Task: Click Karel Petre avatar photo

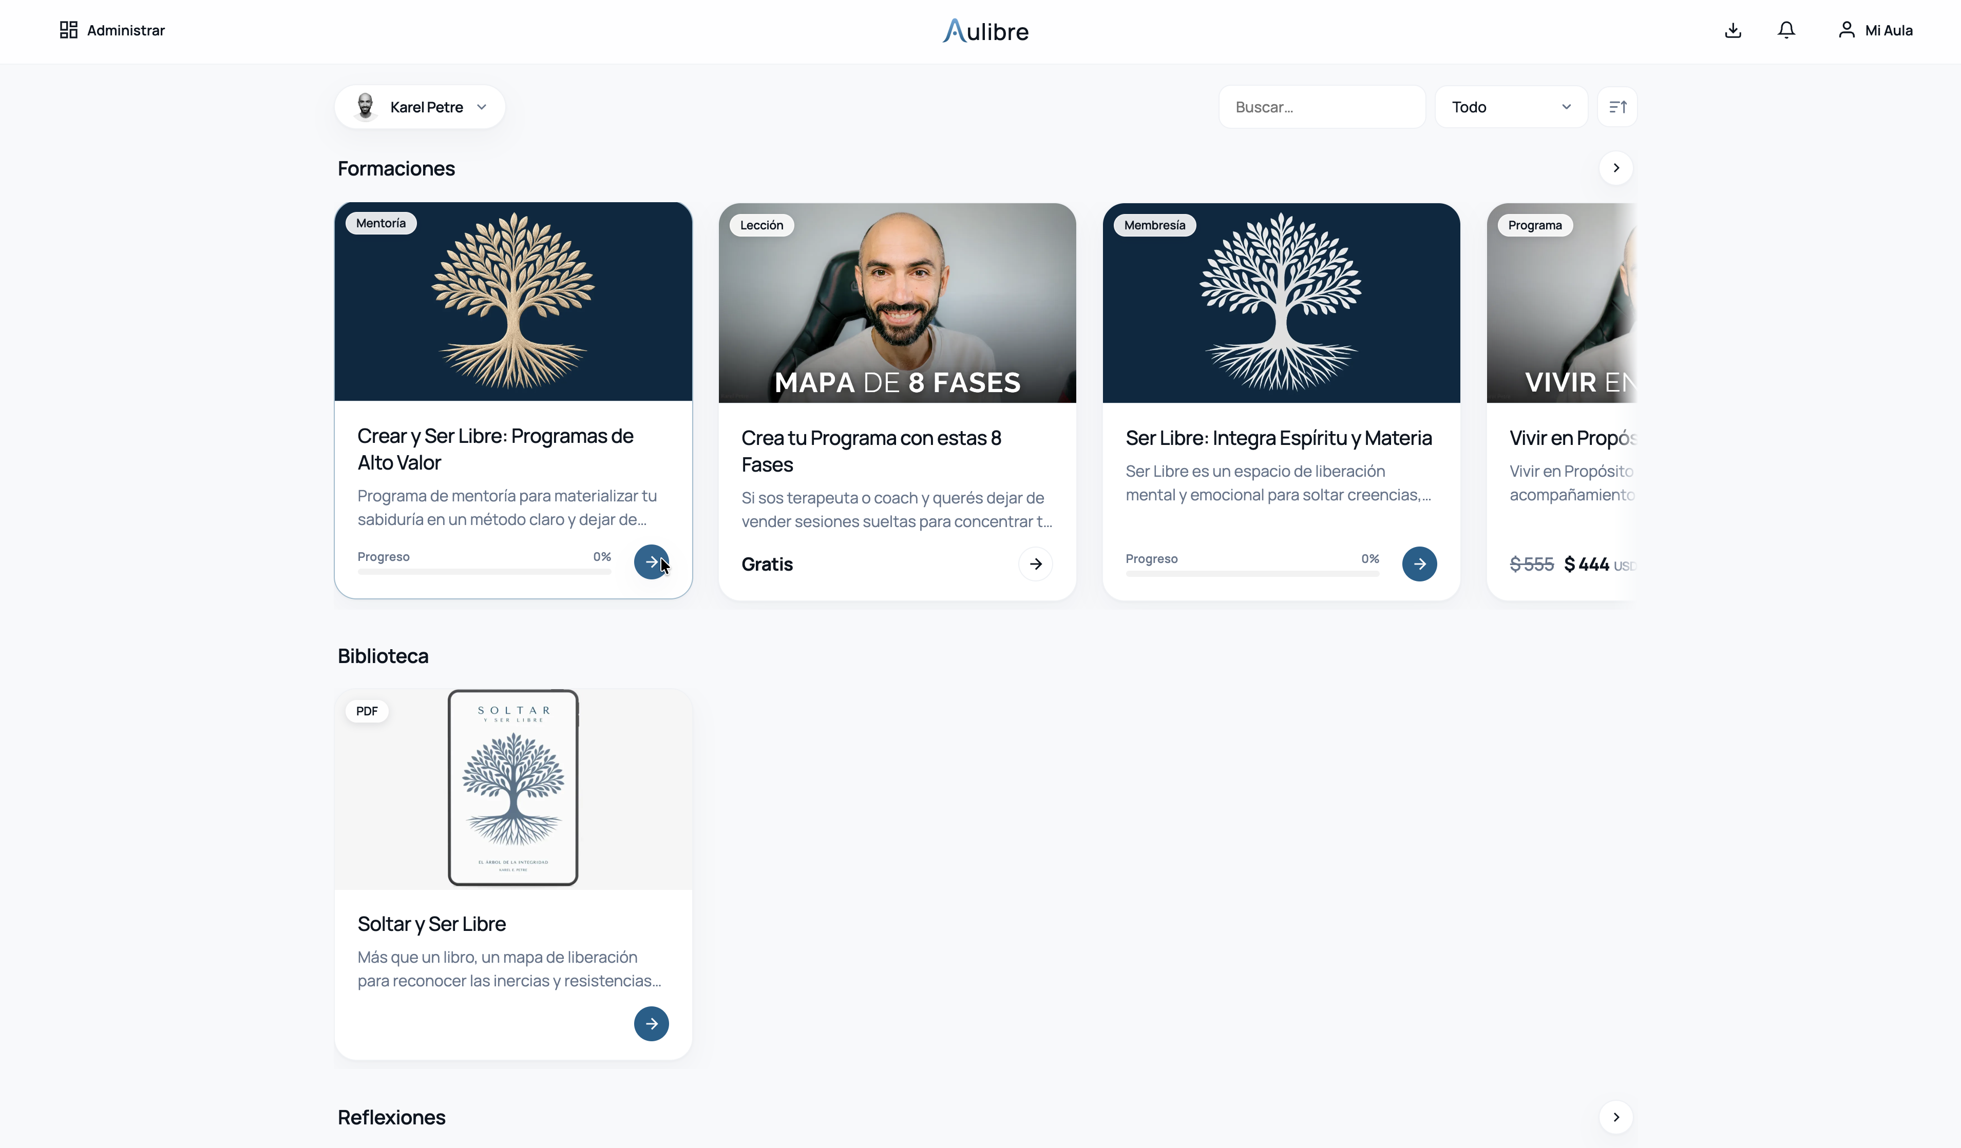Action: point(365,107)
